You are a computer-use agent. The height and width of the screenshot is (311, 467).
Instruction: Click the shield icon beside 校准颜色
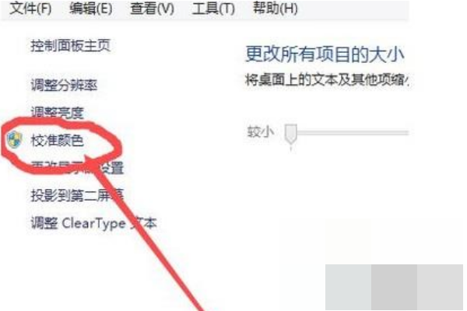point(15,140)
